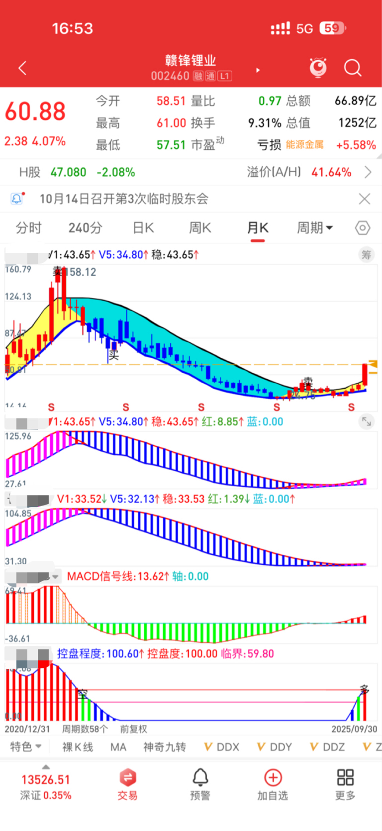Tap the 最高 61.00 value
The width and height of the screenshot is (382, 831).
tap(171, 123)
